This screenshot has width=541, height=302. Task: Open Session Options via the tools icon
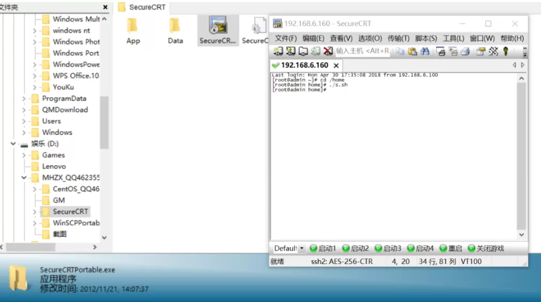pyautogui.click(x=493, y=51)
